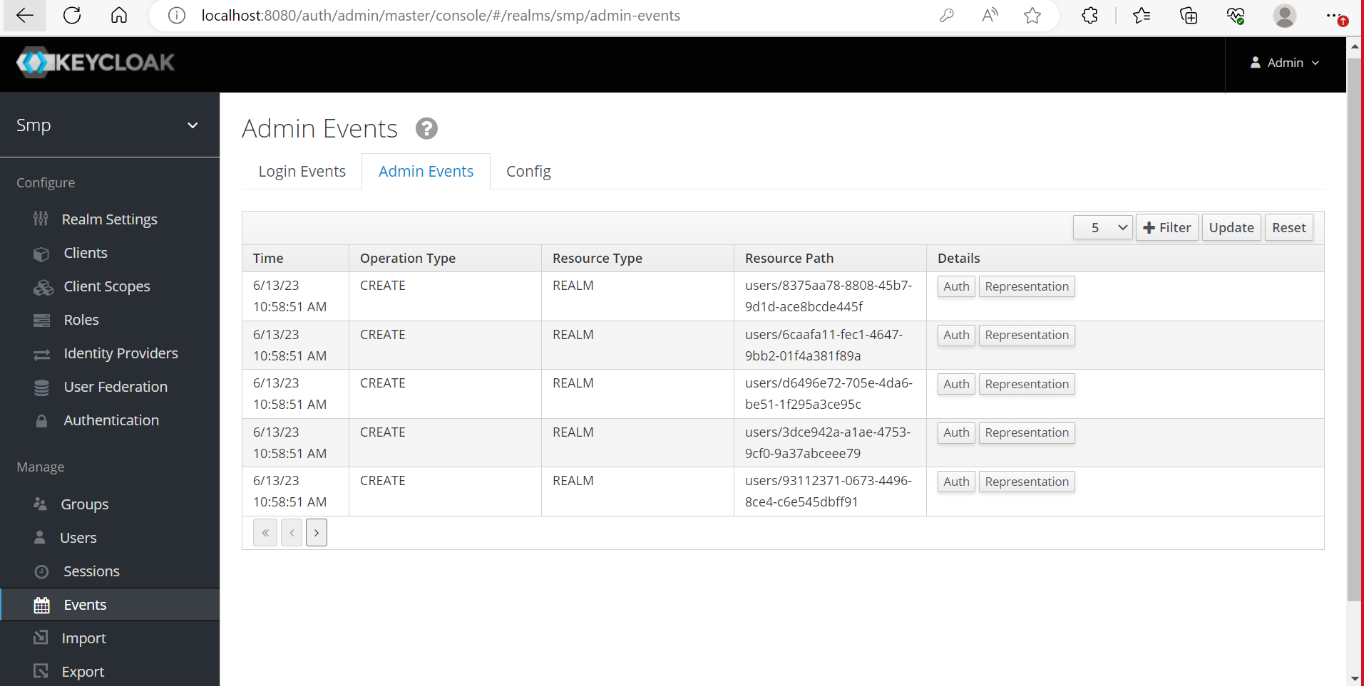This screenshot has width=1364, height=686.
Task: Open the Filter panel
Action: click(x=1166, y=227)
